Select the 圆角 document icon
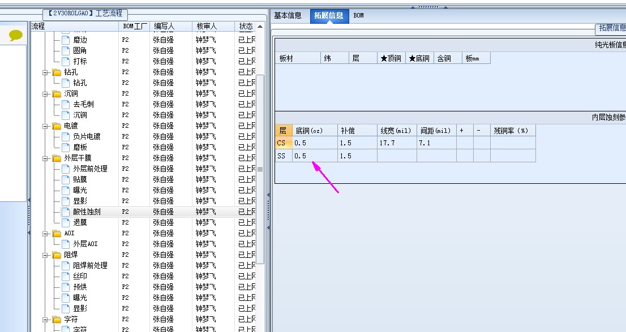Screen dimensions: 626x332 (x=66, y=51)
